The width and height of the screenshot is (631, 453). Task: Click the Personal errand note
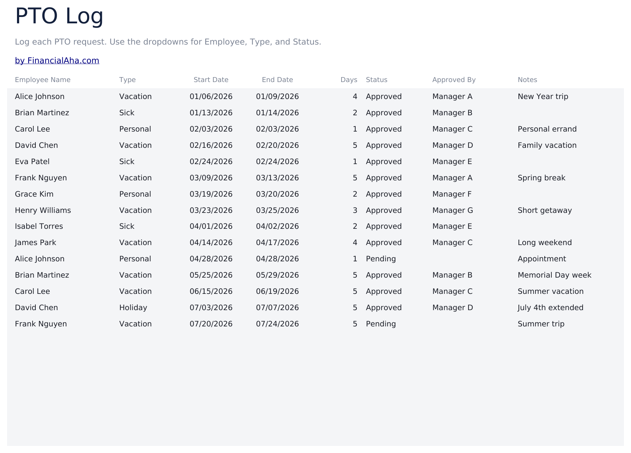[547, 129]
